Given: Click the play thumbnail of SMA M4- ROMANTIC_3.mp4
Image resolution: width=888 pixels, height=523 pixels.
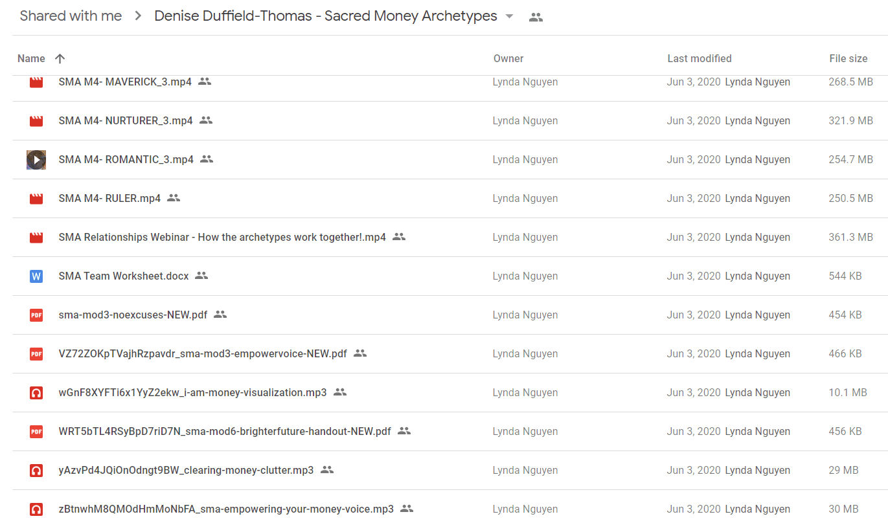Looking at the screenshot, I should pos(36,159).
